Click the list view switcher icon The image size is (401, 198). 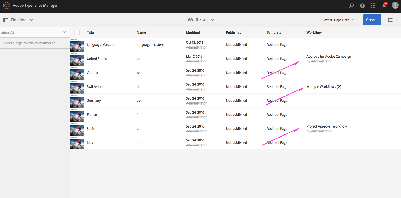pyautogui.click(x=390, y=20)
